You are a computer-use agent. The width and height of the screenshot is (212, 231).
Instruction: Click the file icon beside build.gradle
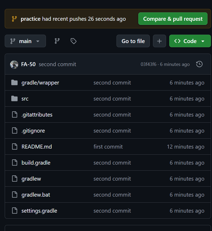point(15,162)
